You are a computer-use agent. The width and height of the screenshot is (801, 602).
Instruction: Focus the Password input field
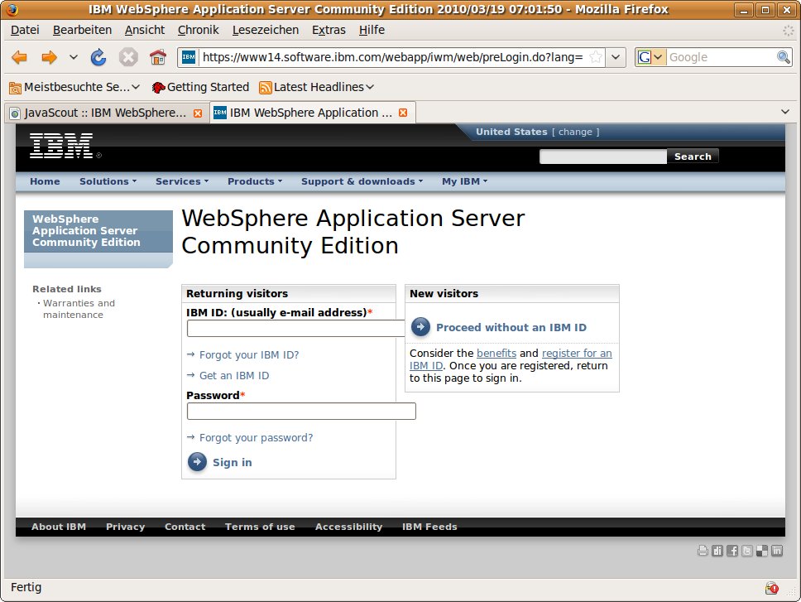(301, 412)
